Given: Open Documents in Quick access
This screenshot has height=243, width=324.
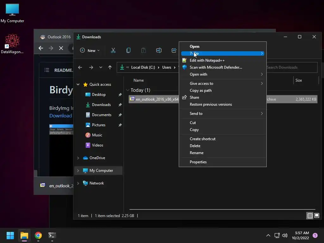Looking at the screenshot, I should click(x=102, y=115).
